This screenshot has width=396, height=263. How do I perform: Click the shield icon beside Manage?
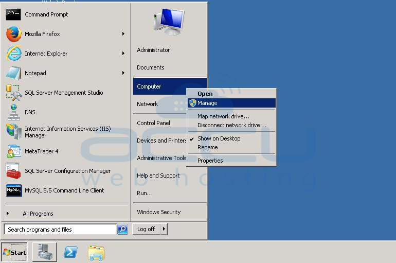pyautogui.click(x=193, y=103)
